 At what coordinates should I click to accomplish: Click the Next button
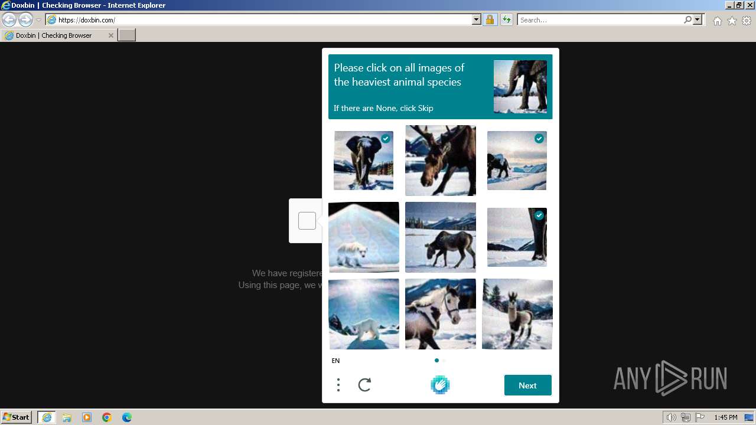[527, 385]
